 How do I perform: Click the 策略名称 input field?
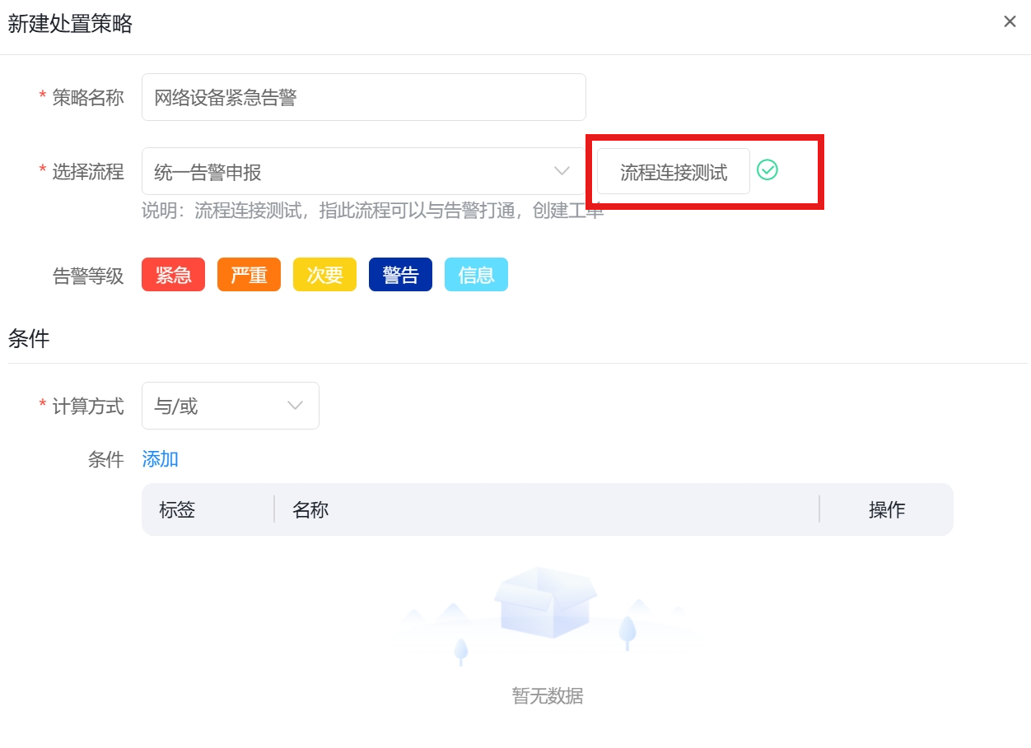364,97
